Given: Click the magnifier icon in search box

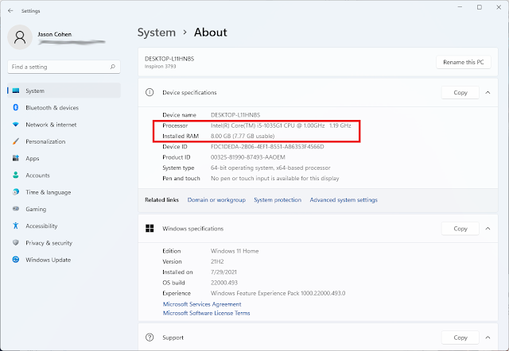Looking at the screenshot, I should pyautogui.click(x=113, y=67).
